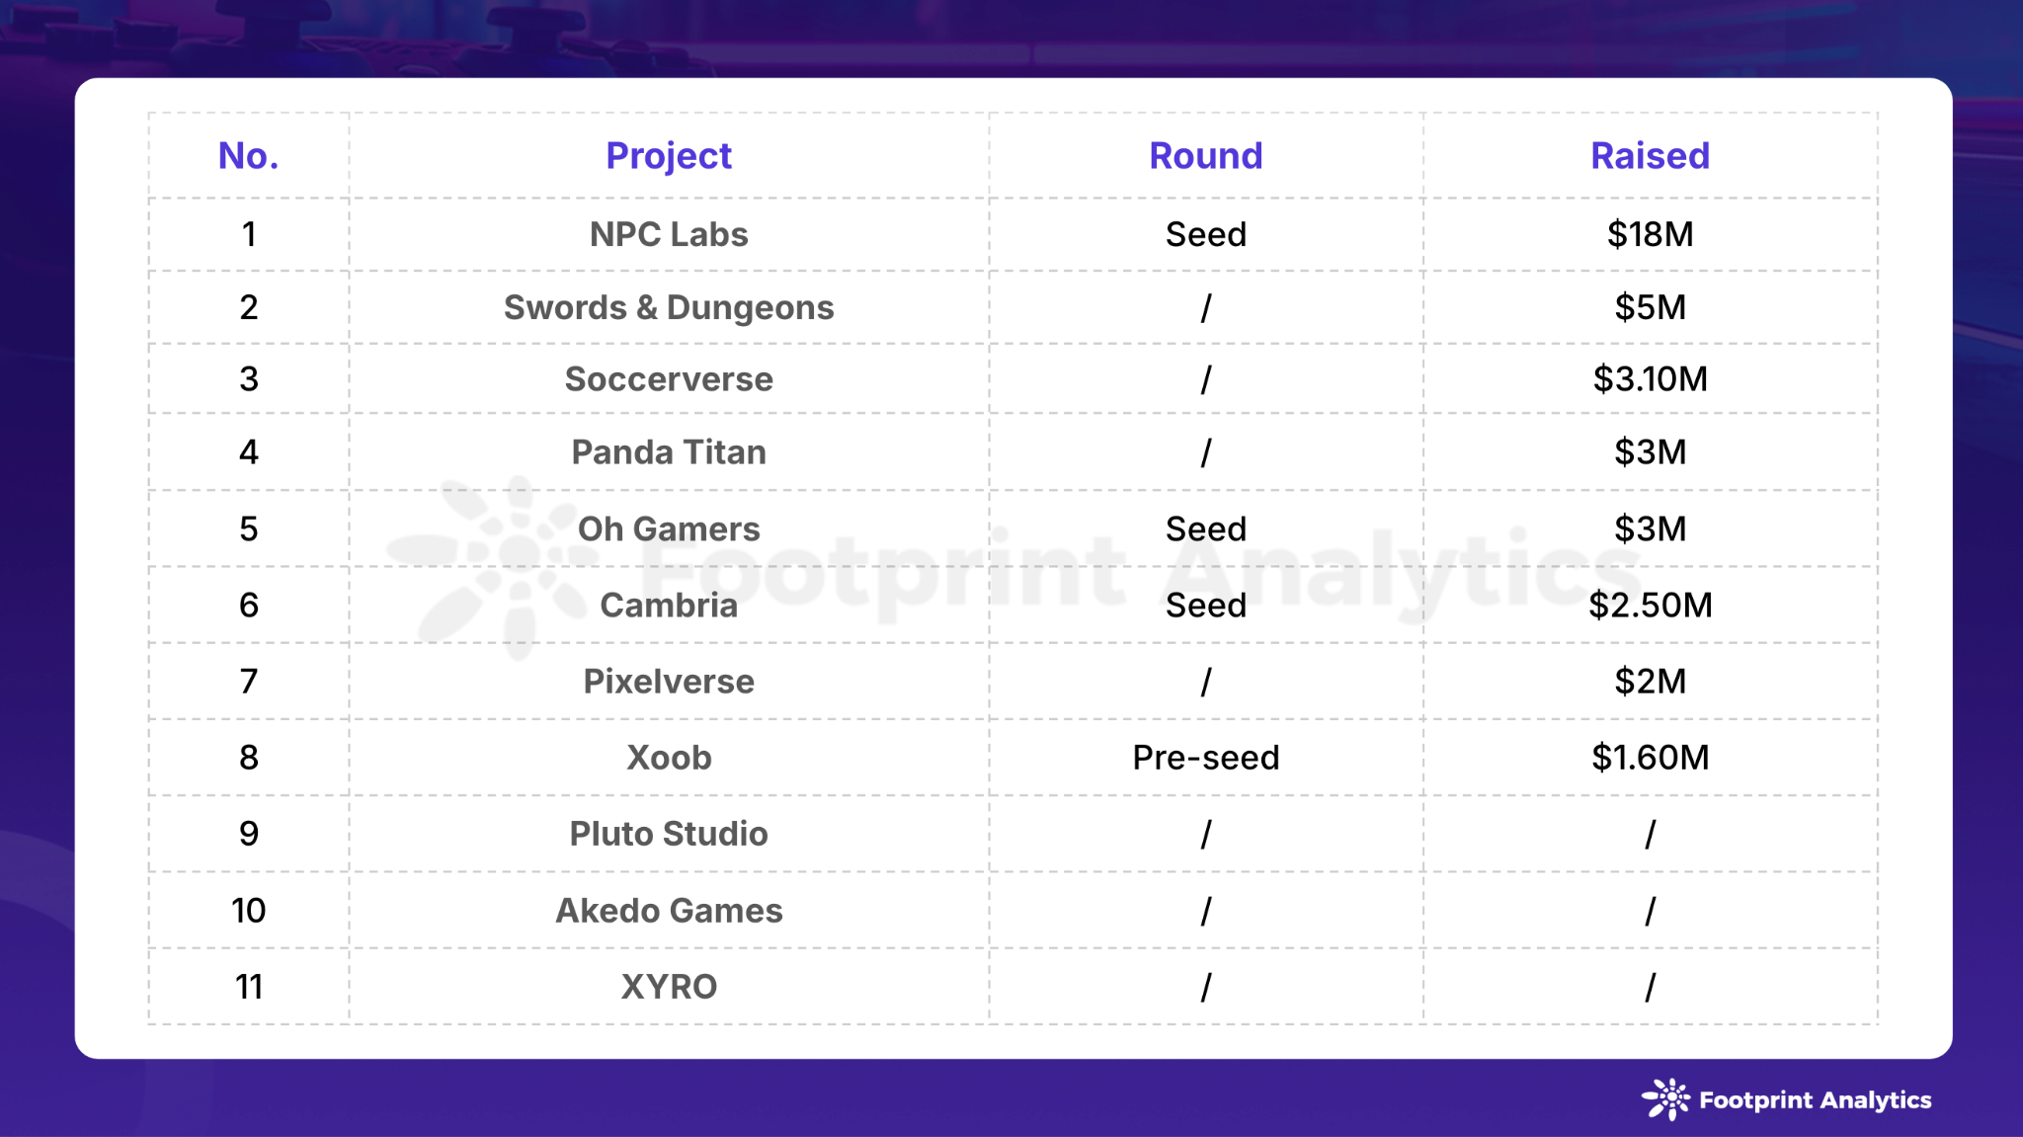Viewport: 2023px width, 1137px height.
Task: Open the NPC Labs project entry
Action: 669,234
